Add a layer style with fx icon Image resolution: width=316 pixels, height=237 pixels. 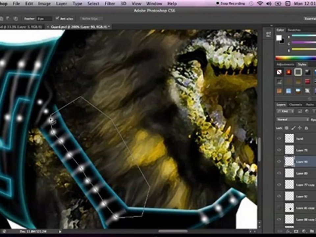click(288, 231)
